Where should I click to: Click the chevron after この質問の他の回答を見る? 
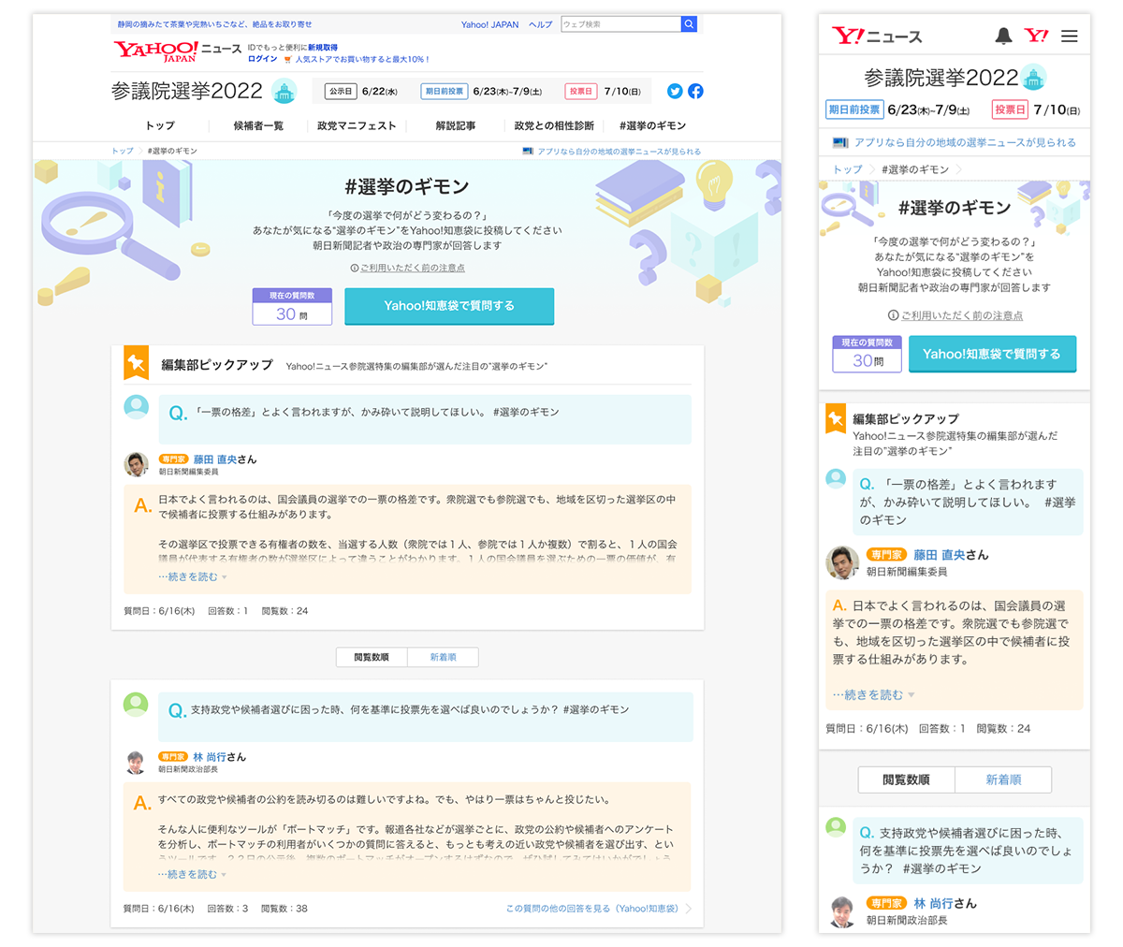click(689, 909)
